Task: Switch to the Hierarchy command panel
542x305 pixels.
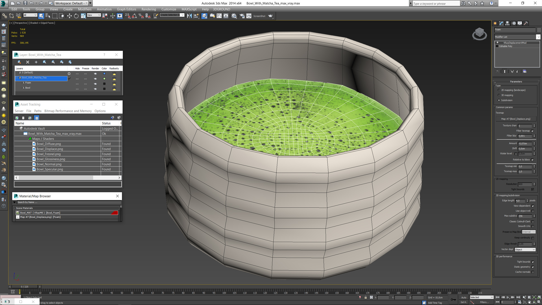Action: 508,23
